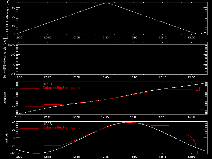Click the -20 tick label on Latitude axis
The image size is (212, 159).
point(12,146)
